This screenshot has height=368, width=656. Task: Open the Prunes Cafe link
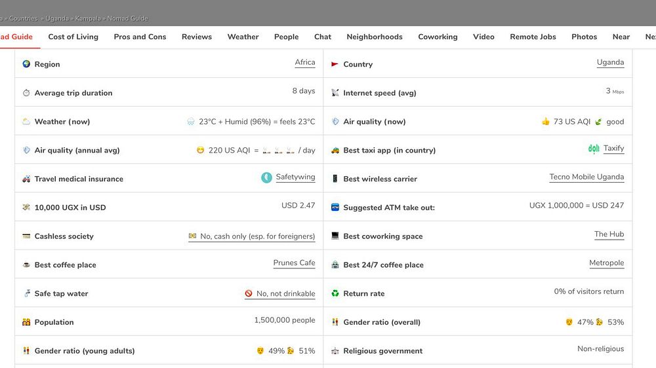pos(294,263)
